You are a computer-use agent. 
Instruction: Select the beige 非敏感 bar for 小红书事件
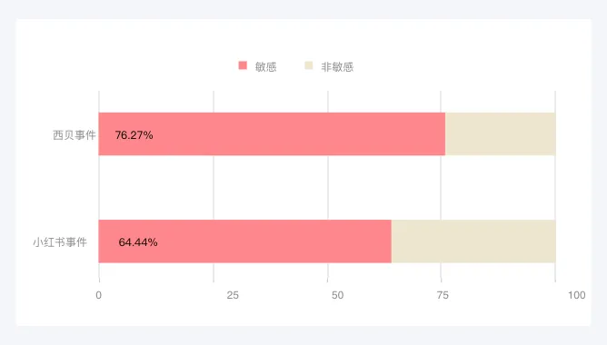click(x=473, y=241)
